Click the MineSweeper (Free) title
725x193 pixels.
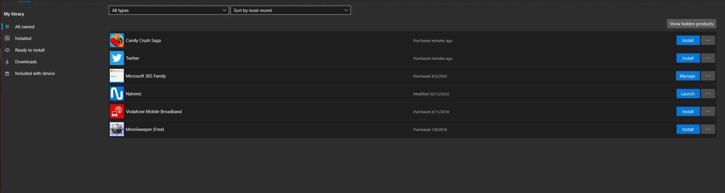point(145,129)
